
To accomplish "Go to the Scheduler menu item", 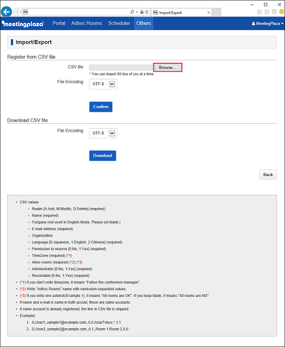I will [119, 23].
